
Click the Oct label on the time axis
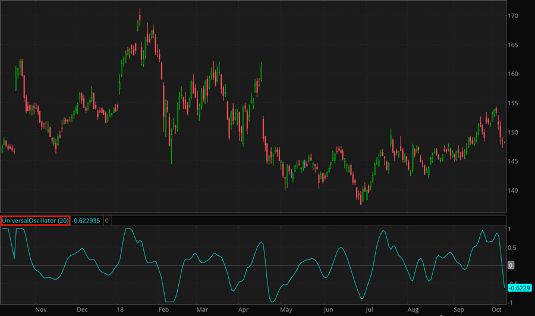click(496, 310)
